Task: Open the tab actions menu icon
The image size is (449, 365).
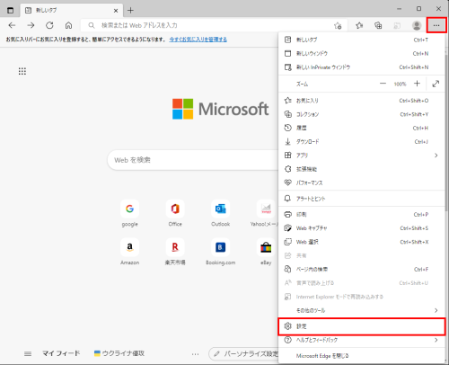Action: pyautogui.click(x=10, y=10)
